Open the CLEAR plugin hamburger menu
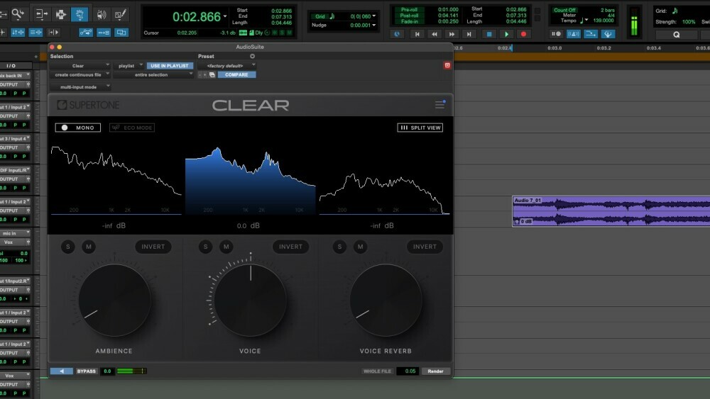 tap(439, 104)
